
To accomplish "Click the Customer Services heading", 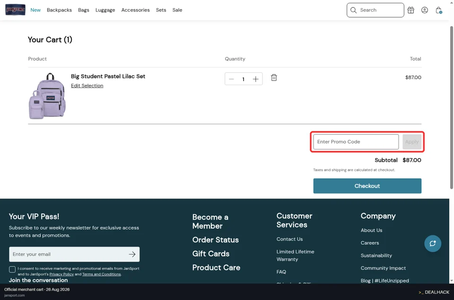I will coord(294,221).
